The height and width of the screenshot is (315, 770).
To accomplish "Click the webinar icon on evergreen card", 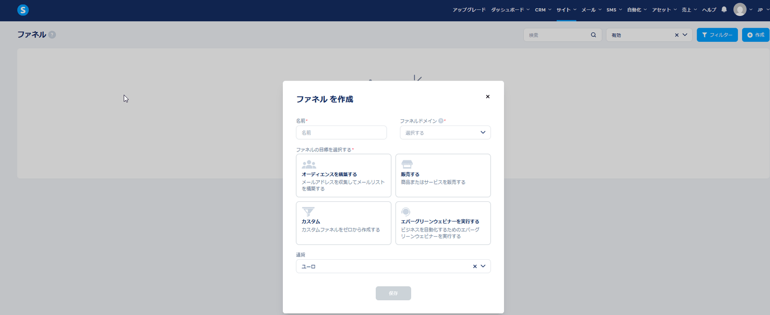I will pyautogui.click(x=406, y=212).
